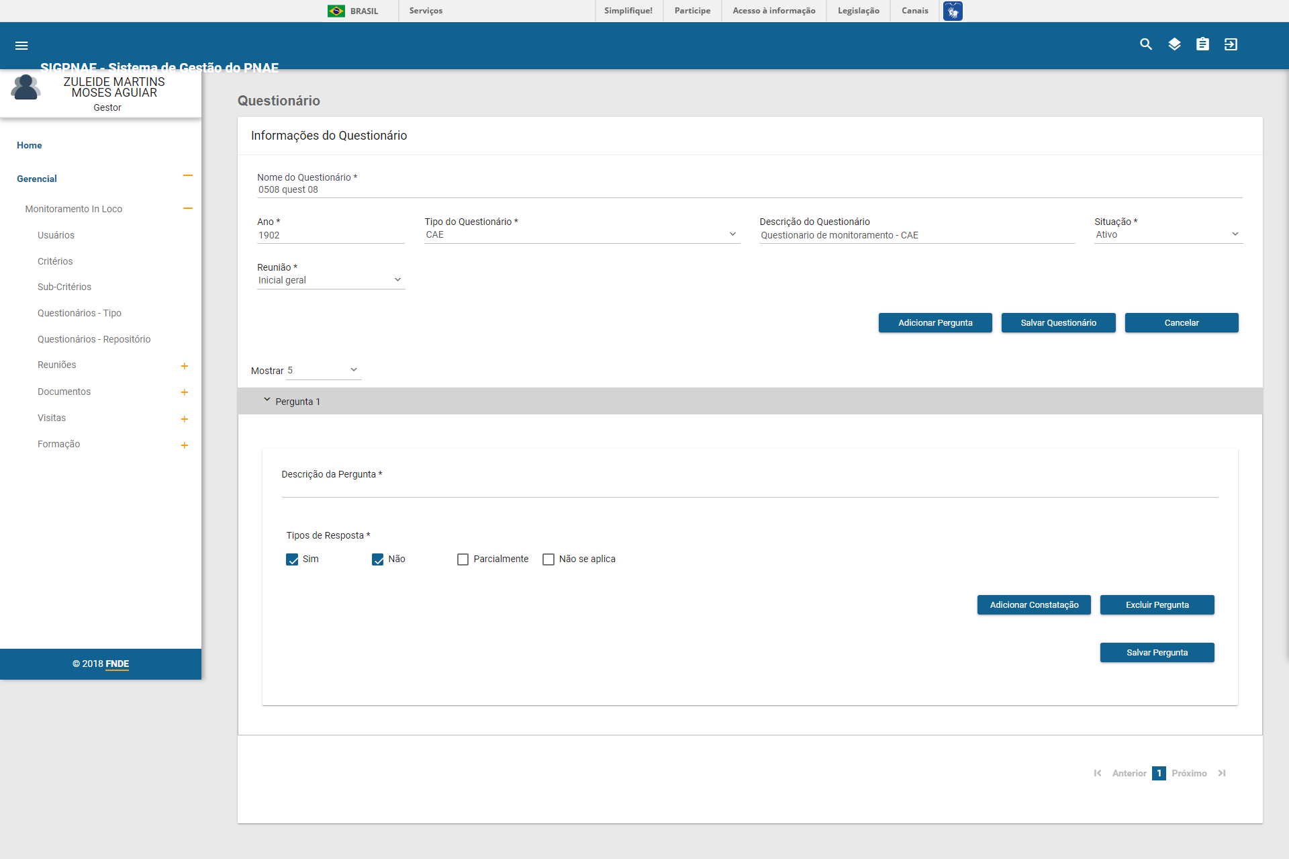This screenshot has width=1289, height=859.
Task: Open Questionários - Repositório menu item
Action: pyautogui.click(x=94, y=339)
